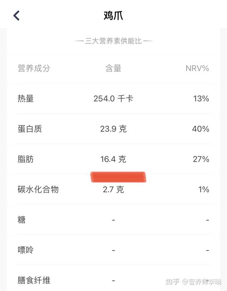The width and height of the screenshot is (227, 291).
Task: Tap the 16.4 克 fat value
Action: (113, 159)
